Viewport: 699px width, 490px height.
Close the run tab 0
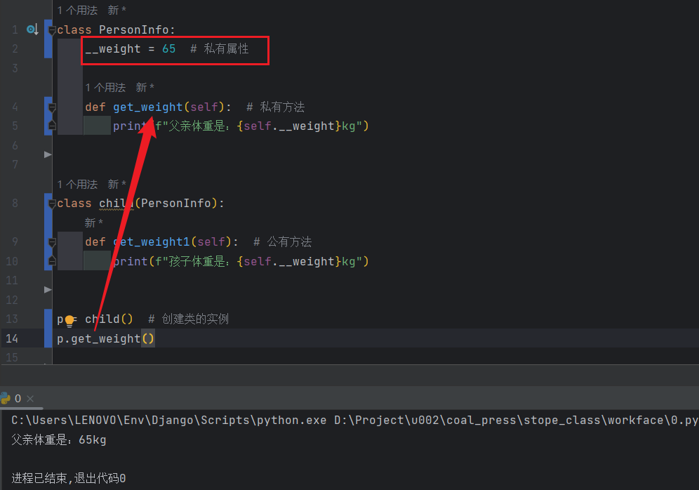[x=30, y=398]
